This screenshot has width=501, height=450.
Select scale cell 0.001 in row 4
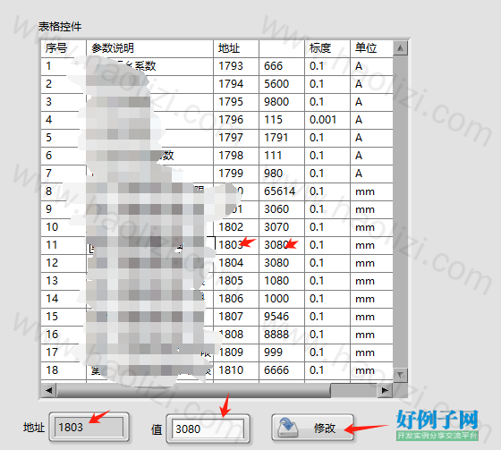click(327, 120)
